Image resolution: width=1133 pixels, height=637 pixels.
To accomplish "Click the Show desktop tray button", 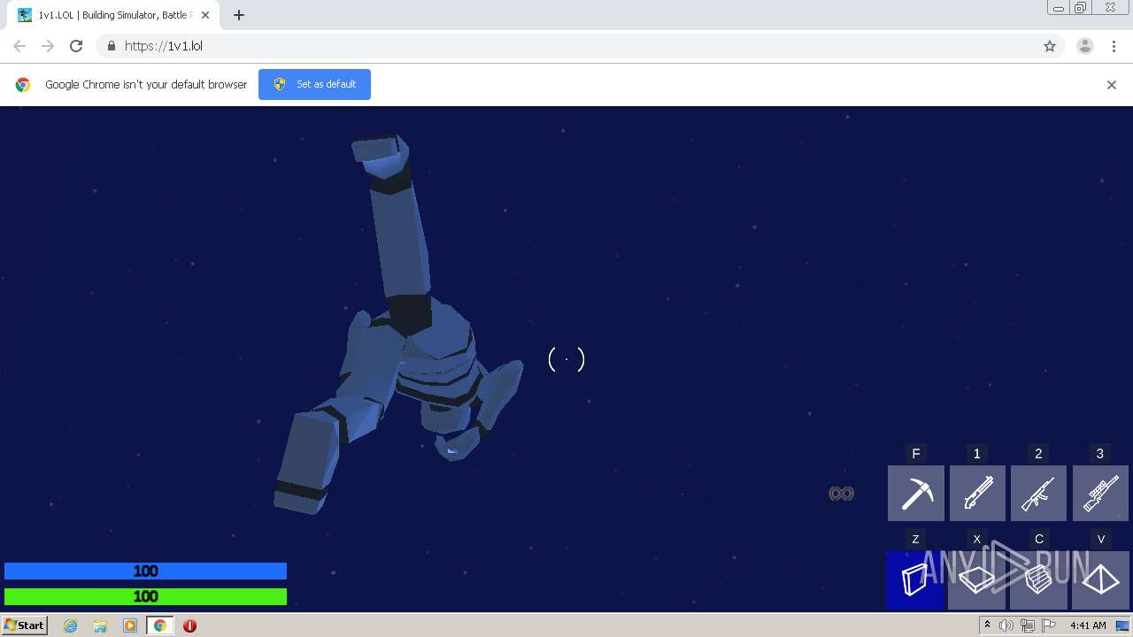I will 1122,625.
